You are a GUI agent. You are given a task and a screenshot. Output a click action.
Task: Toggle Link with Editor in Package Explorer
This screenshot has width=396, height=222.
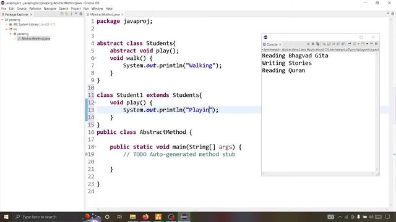pyautogui.click(x=67, y=14)
